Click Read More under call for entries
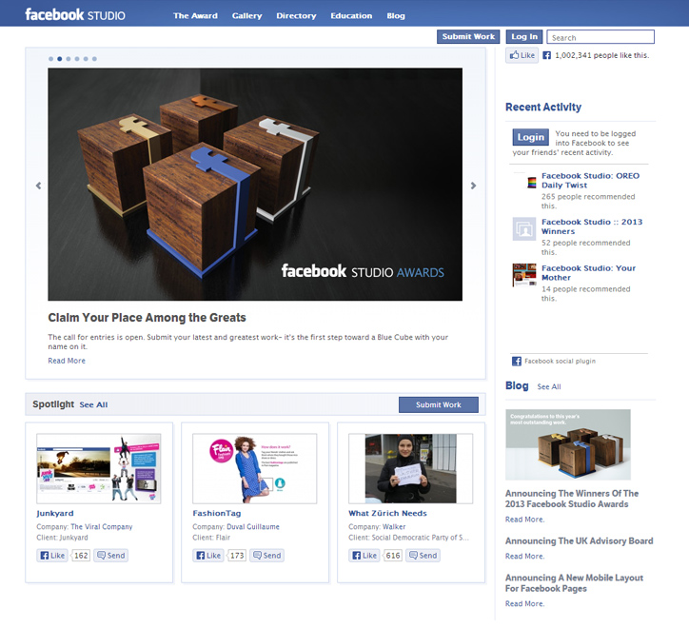 (x=67, y=361)
